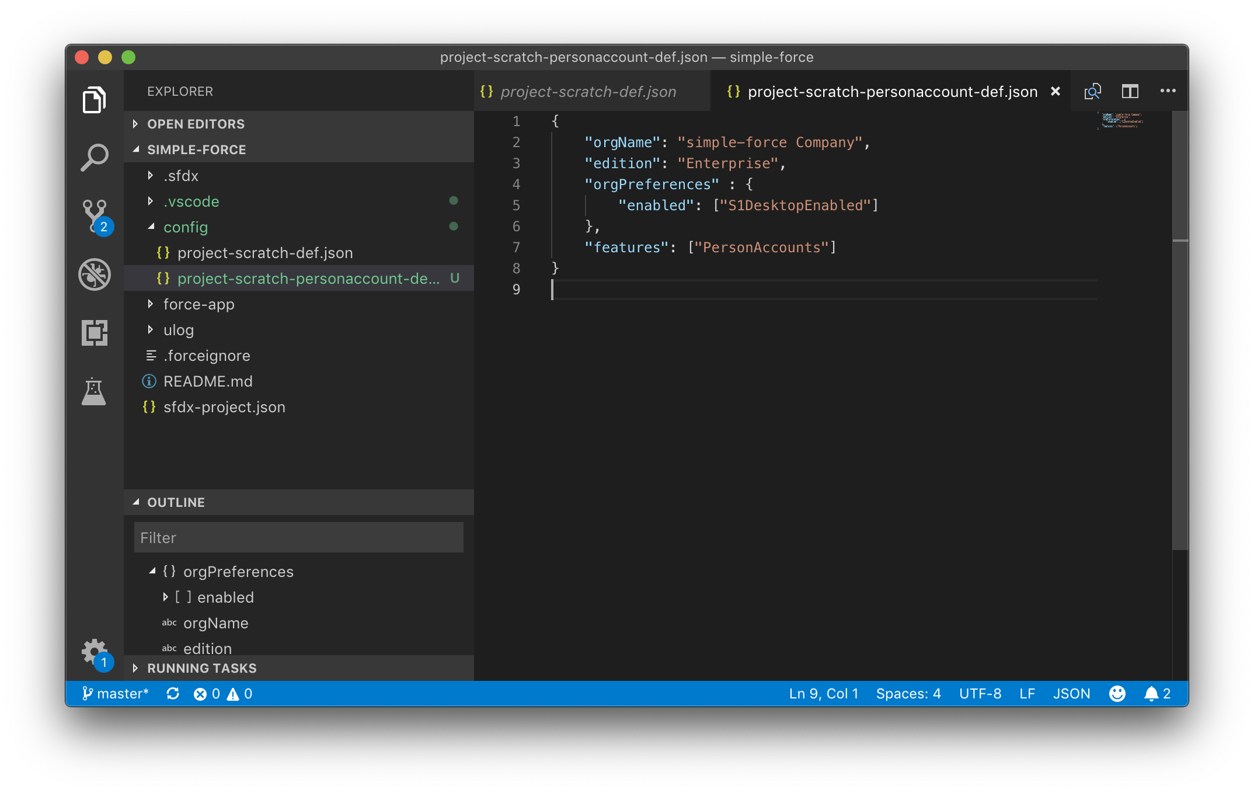
Task: Click the master* branch in status bar
Action: tap(116, 694)
